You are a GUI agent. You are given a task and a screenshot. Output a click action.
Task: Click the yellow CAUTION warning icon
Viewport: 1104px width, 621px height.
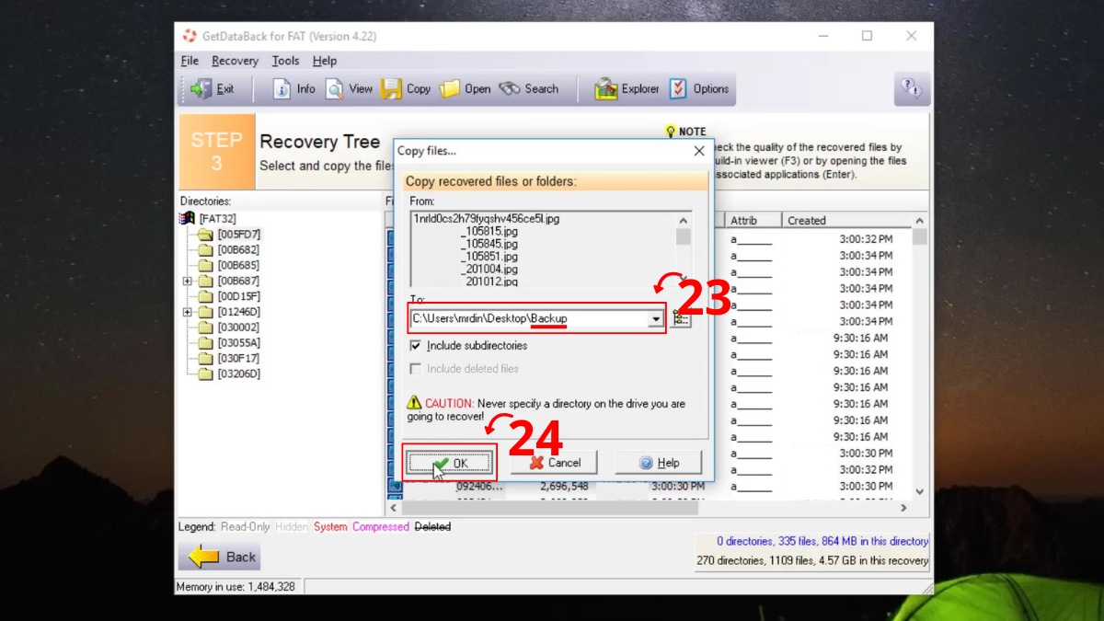click(x=415, y=404)
